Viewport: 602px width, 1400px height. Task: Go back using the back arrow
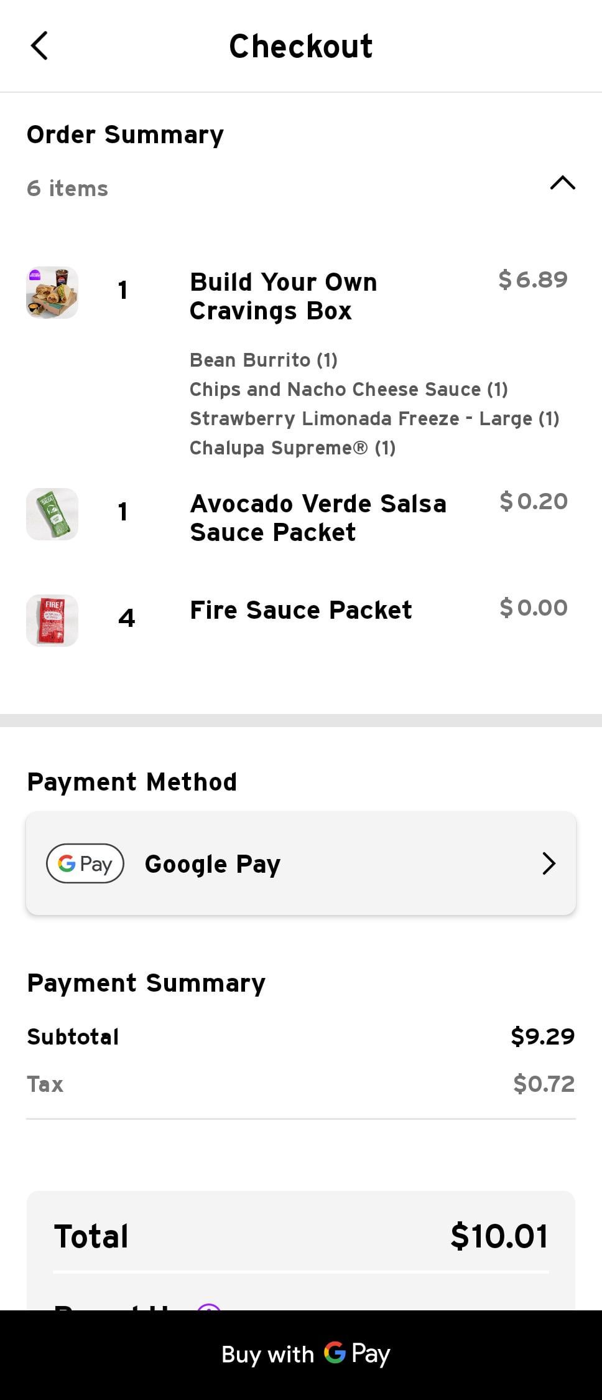(x=39, y=46)
